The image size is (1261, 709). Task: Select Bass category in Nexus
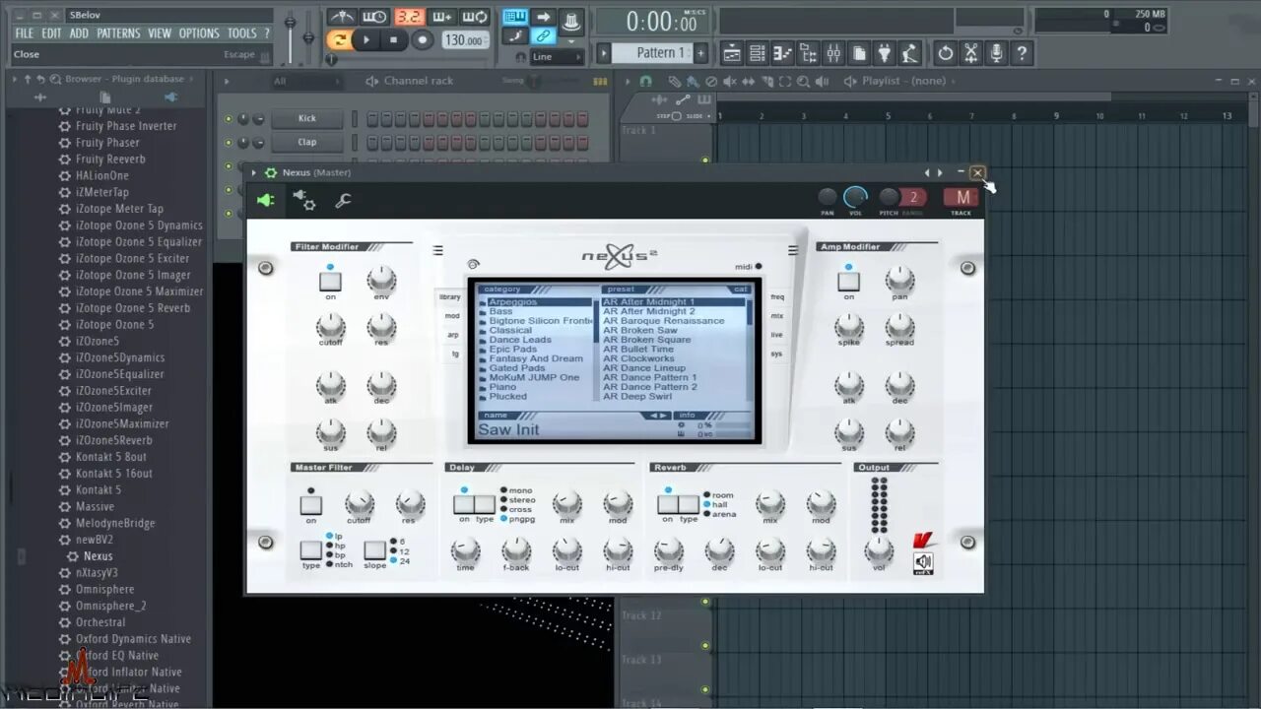click(x=500, y=311)
